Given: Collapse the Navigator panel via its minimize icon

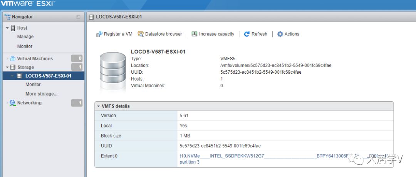Looking at the screenshot, I should coord(78,17).
